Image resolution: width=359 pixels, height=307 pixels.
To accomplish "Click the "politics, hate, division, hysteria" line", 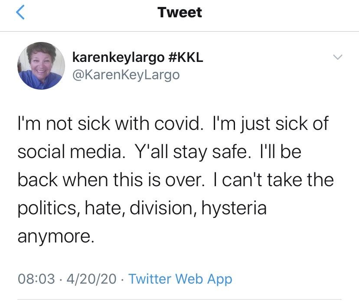I will [142, 208].
